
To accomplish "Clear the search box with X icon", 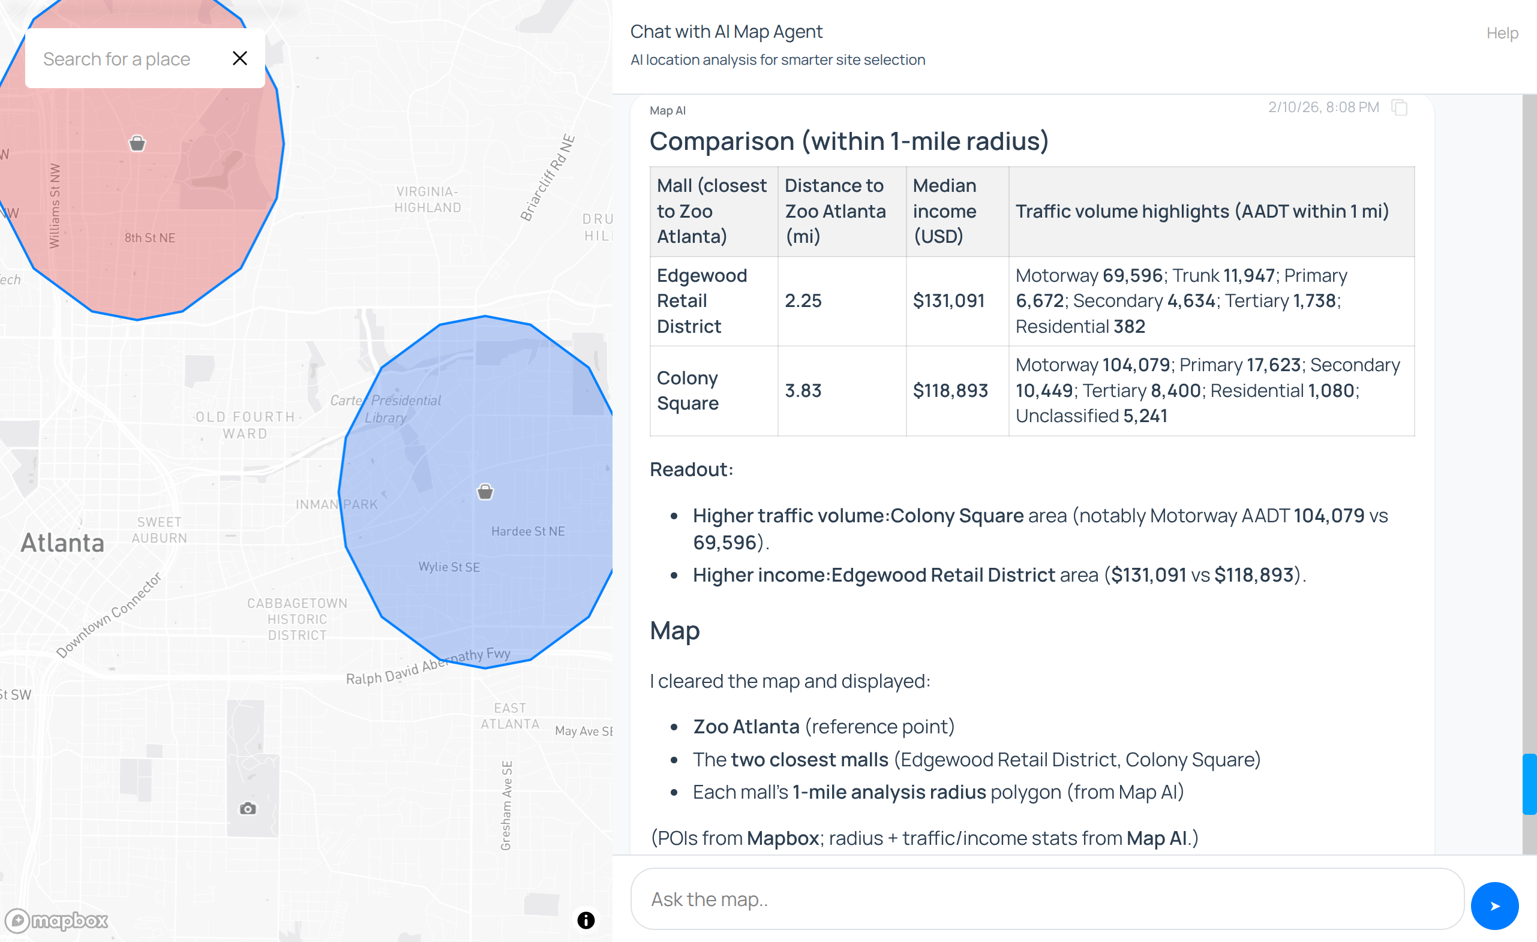I will [x=239, y=58].
